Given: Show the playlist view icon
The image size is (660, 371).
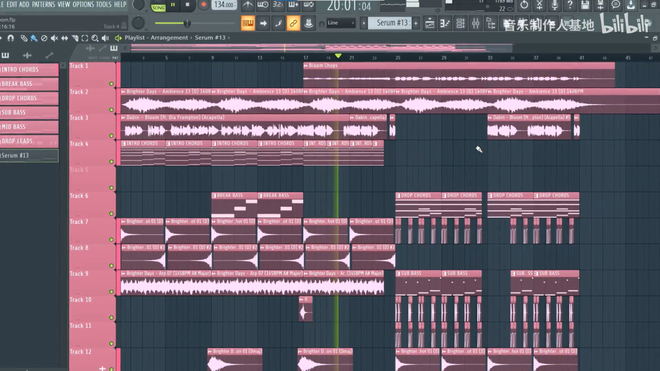Looking at the screenshot, I should point(430,23).
